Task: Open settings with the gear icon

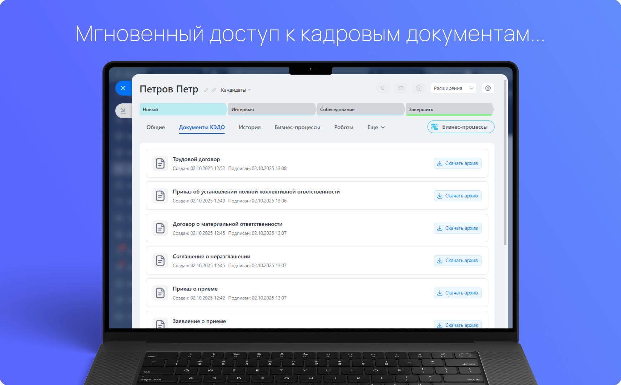Action: pyautogui.click(x=488, y=88)
